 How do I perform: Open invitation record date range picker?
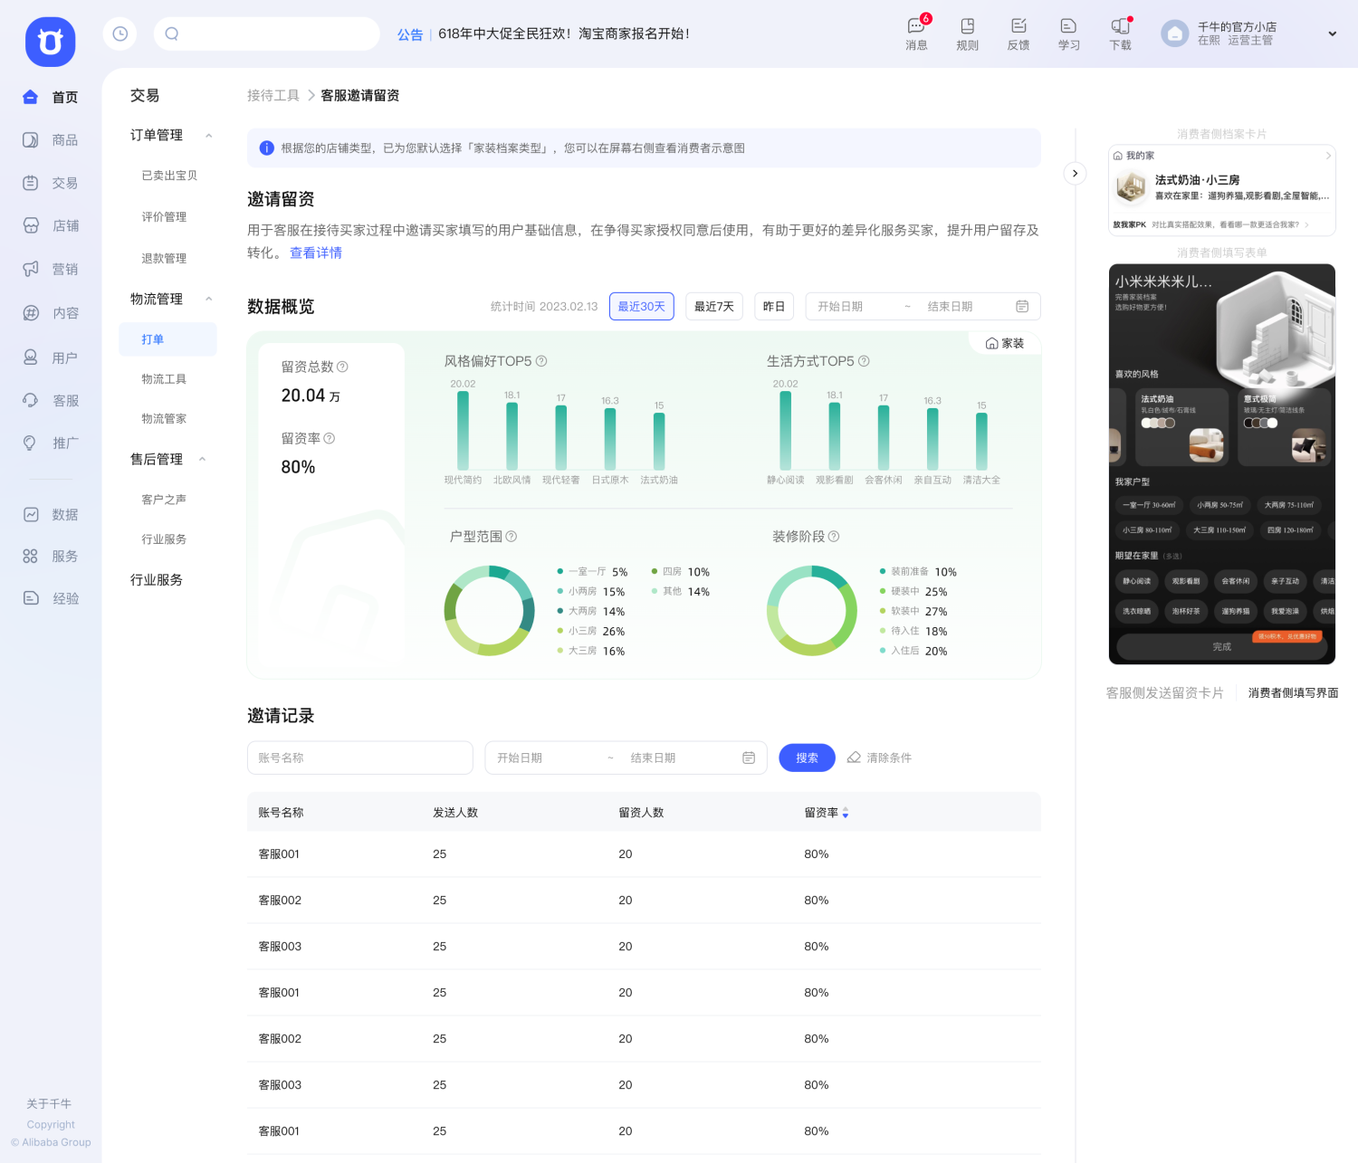point(626,758)
